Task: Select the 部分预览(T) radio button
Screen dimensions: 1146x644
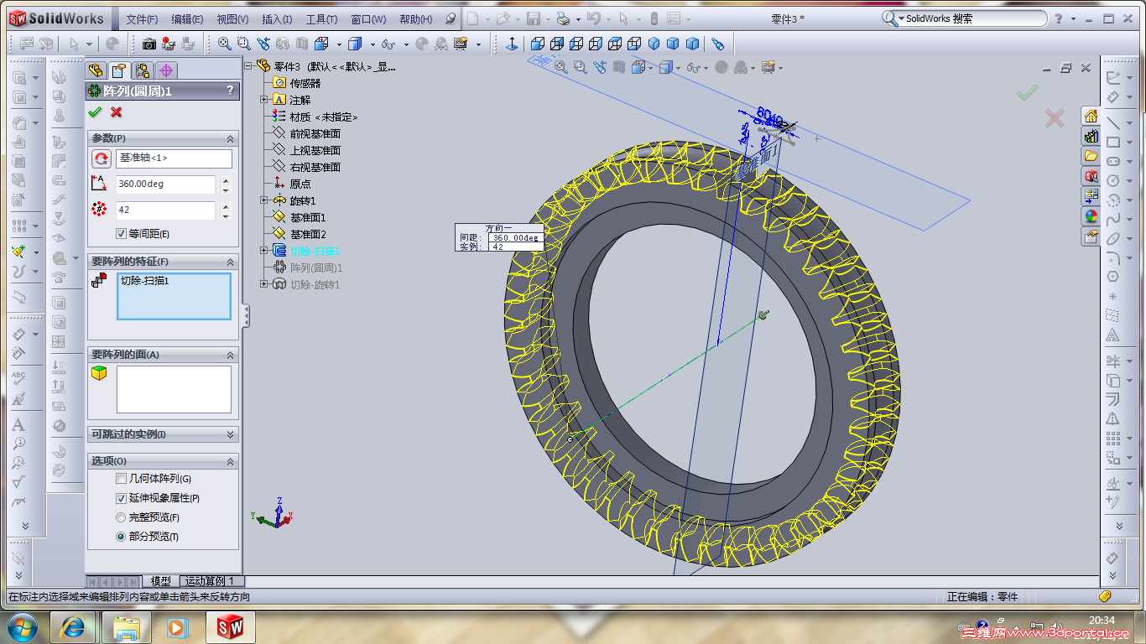Action: click(122, 537)
